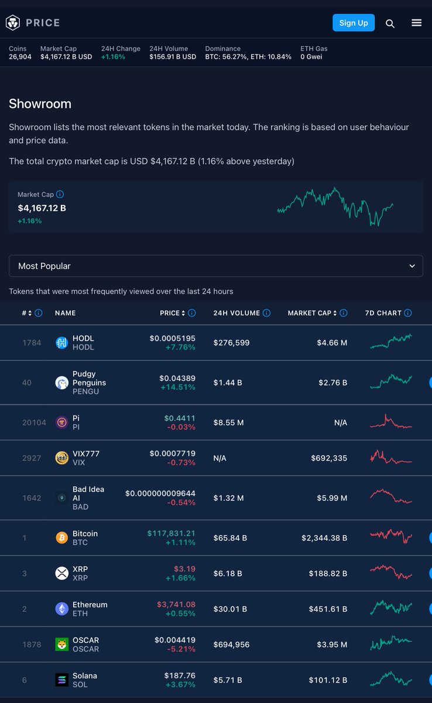432x703 pixels.
Task: Click the Bitcoin token logo
Action: (x=61, y=538)
